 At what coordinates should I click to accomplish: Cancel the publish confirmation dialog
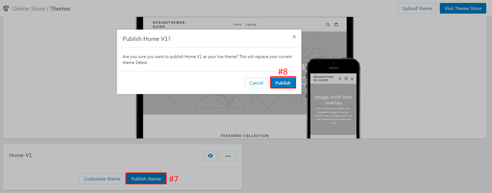point(256,83)
